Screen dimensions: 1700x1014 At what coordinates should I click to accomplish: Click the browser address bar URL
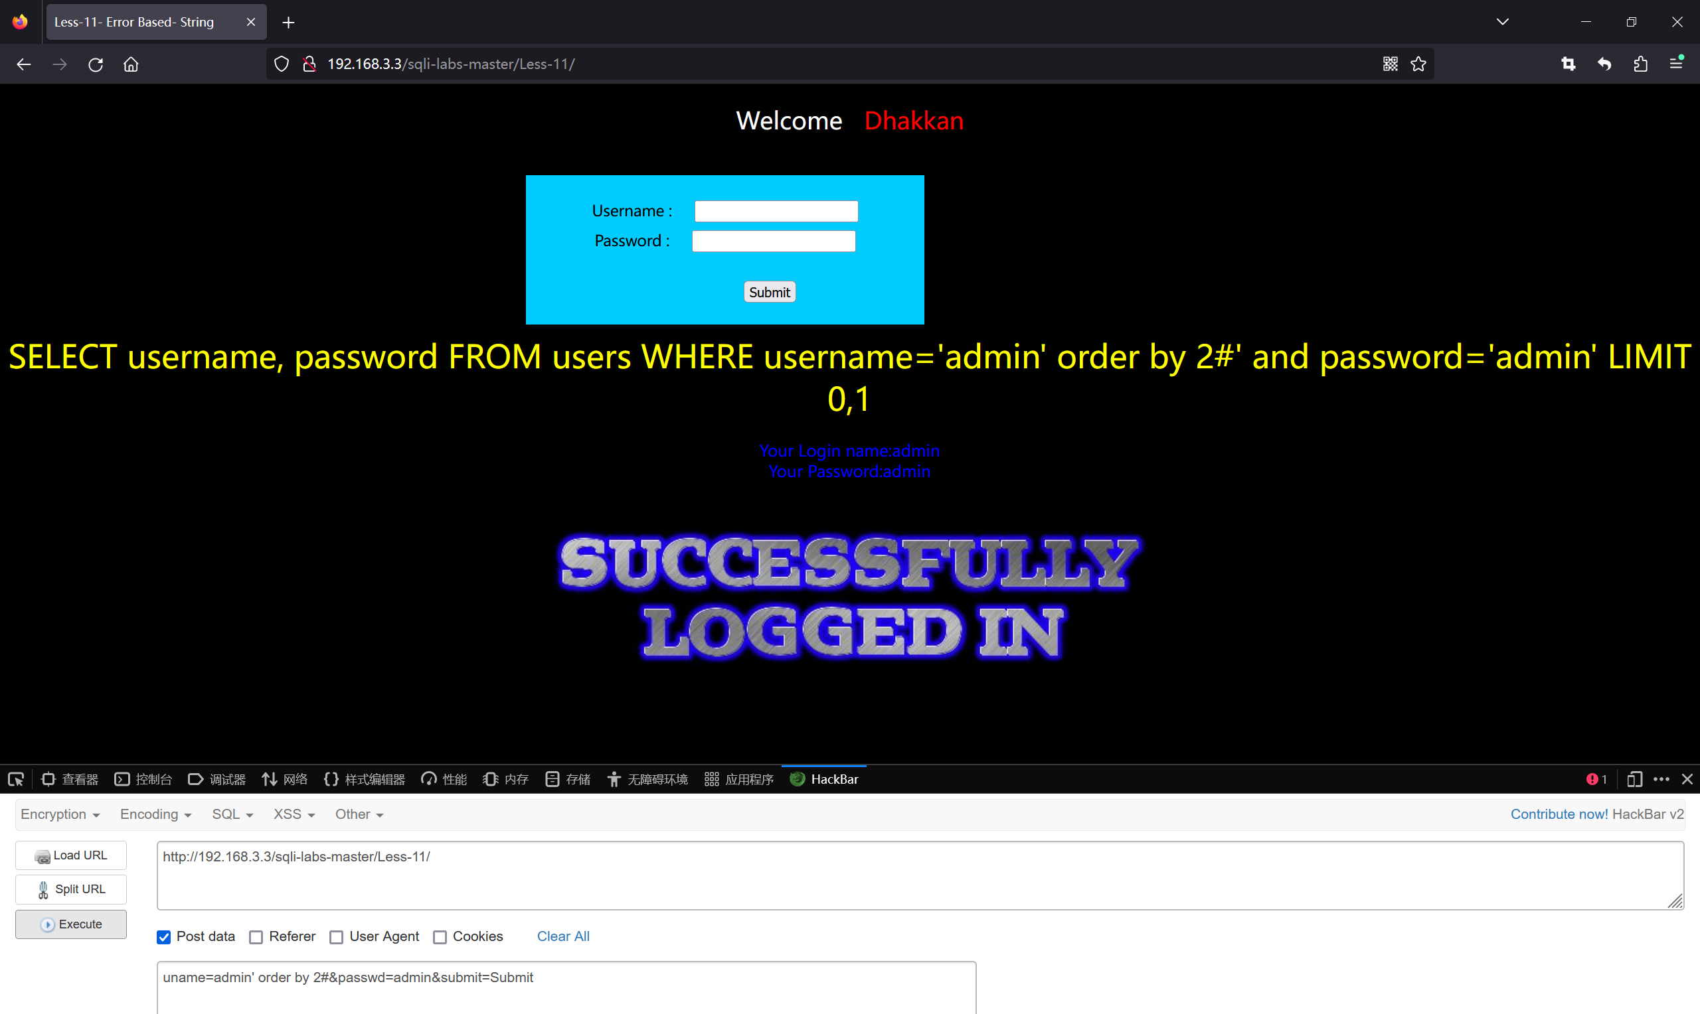pos(451,64)
